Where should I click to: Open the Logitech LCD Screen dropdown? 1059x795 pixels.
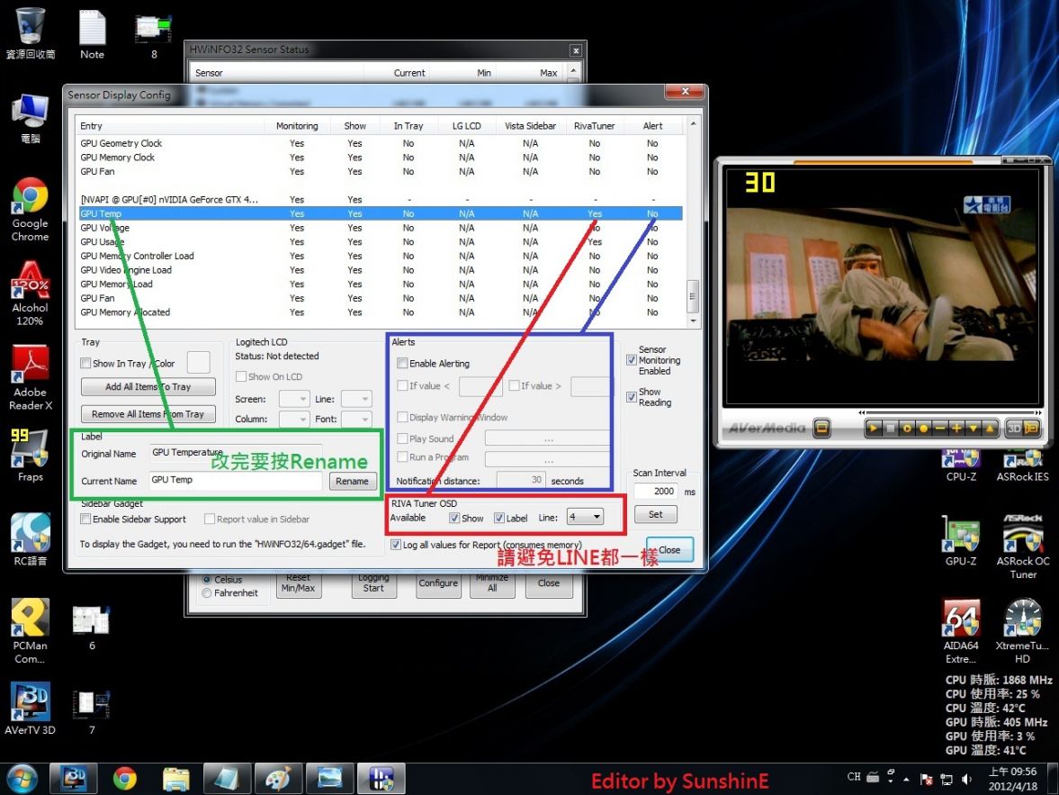pyautogui.click(x=294, y=399)
